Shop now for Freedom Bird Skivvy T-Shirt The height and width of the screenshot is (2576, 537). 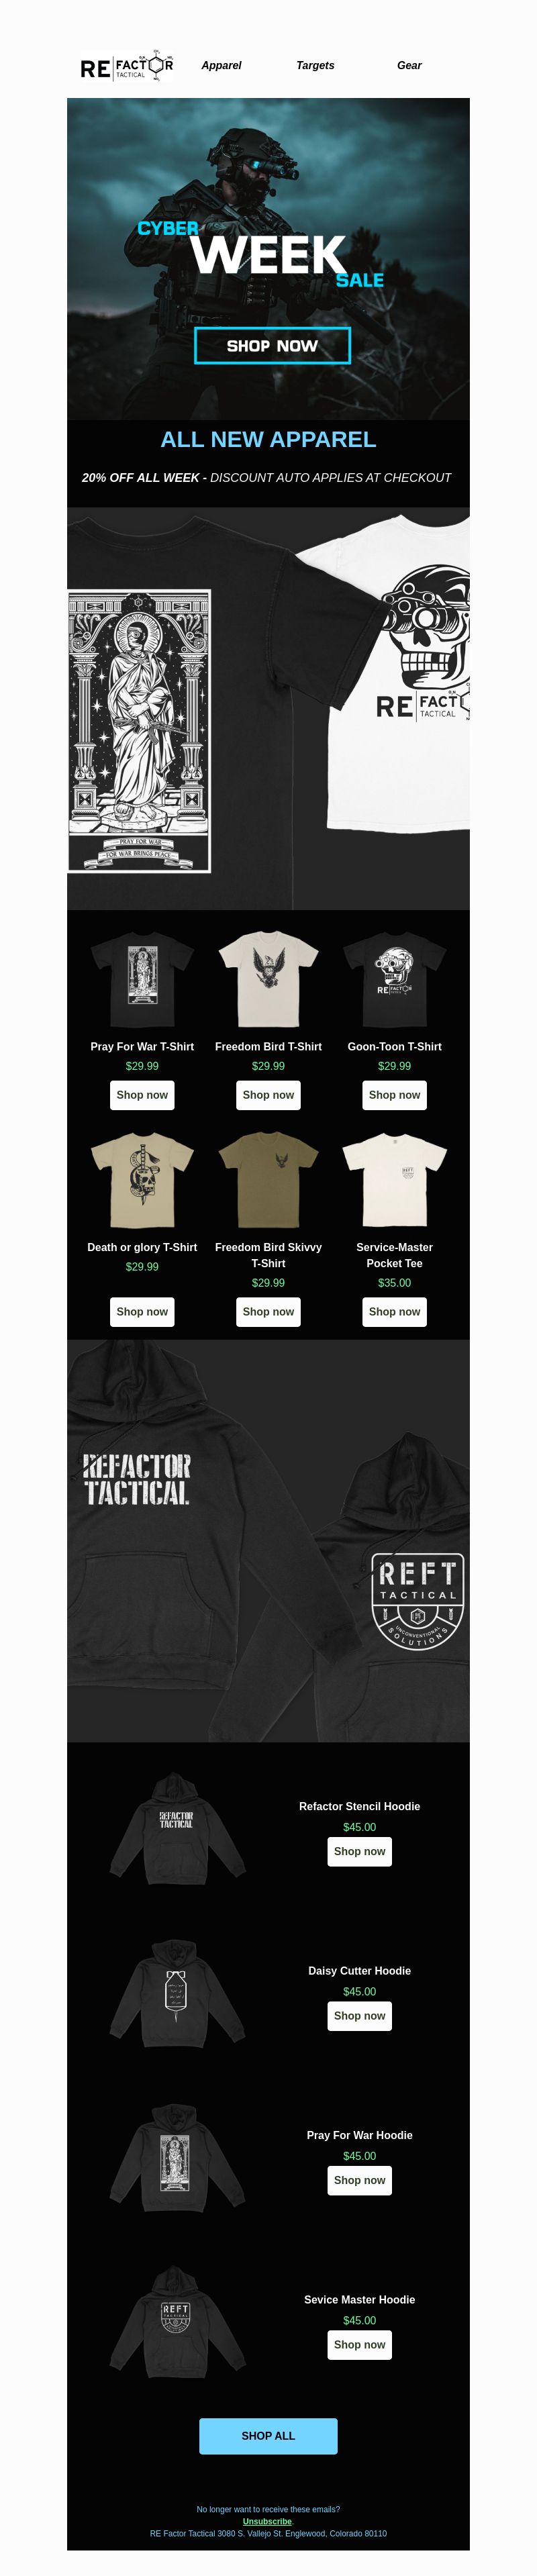click(268, 1312)
